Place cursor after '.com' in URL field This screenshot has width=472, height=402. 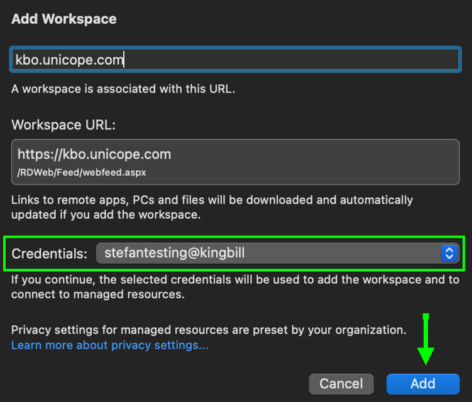[125, 60]
